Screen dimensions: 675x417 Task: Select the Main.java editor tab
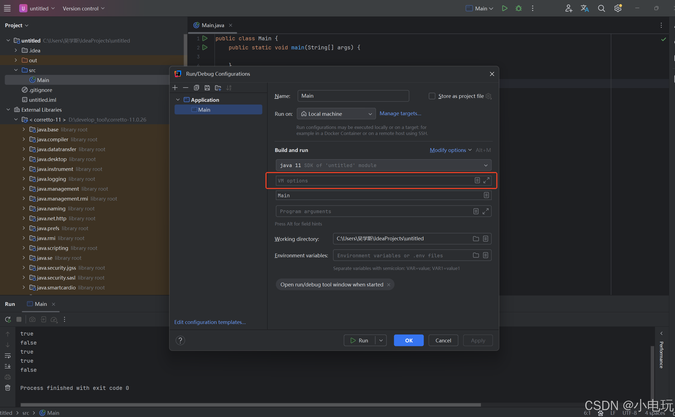(212, 25)
